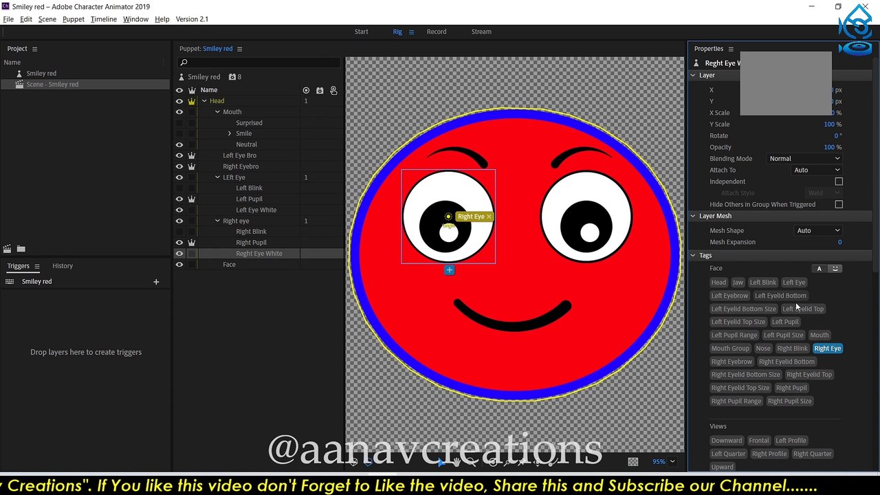Viewport: 880px width, 495px height.
Task: Switch to the History tab
Action: point(63,266)
